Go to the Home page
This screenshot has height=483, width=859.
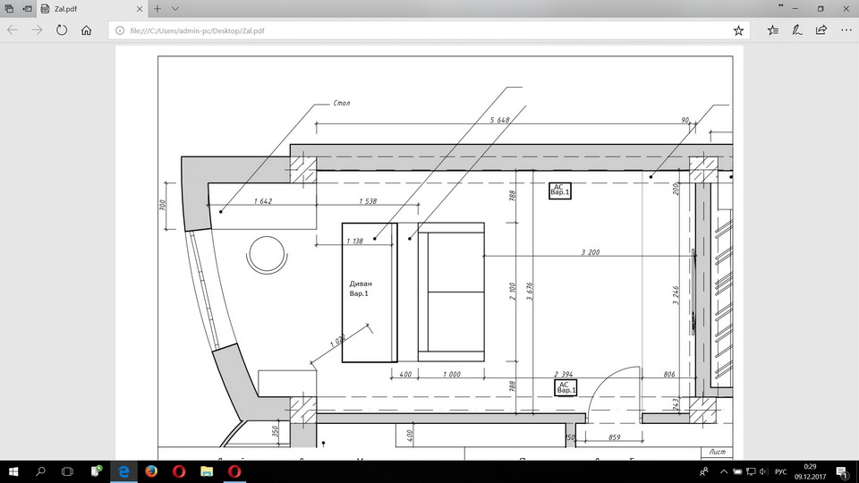[86, 30]
